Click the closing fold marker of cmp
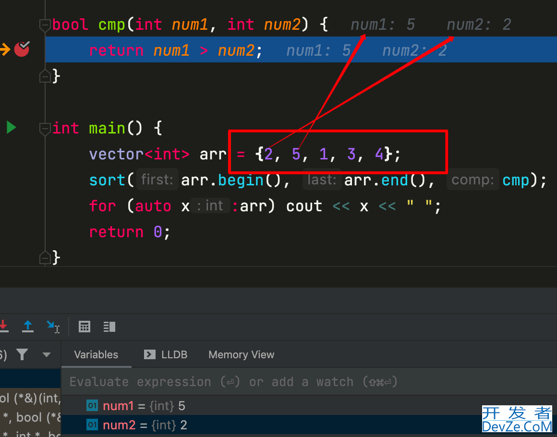This screenshot has width=557, height=437. pos(45,76)
